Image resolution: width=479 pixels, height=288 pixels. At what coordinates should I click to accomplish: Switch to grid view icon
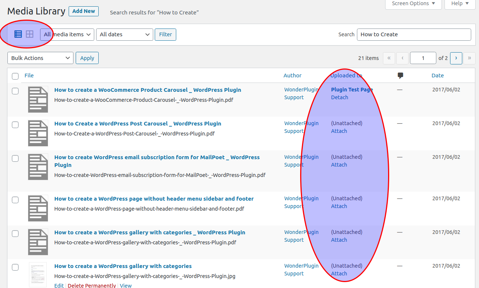point(30,34)
